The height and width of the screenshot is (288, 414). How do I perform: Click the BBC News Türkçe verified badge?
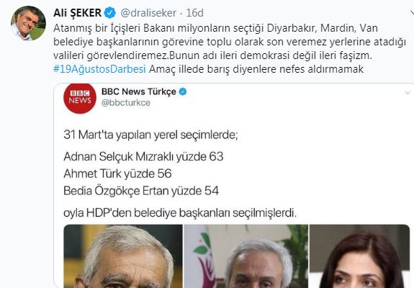pos(183,91)
